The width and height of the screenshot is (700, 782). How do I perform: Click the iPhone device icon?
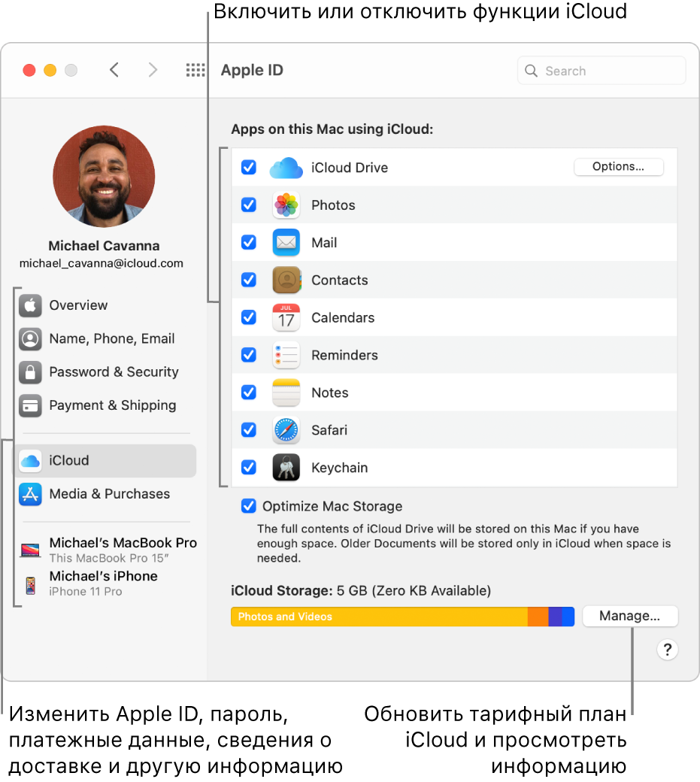tap(30, 584)
